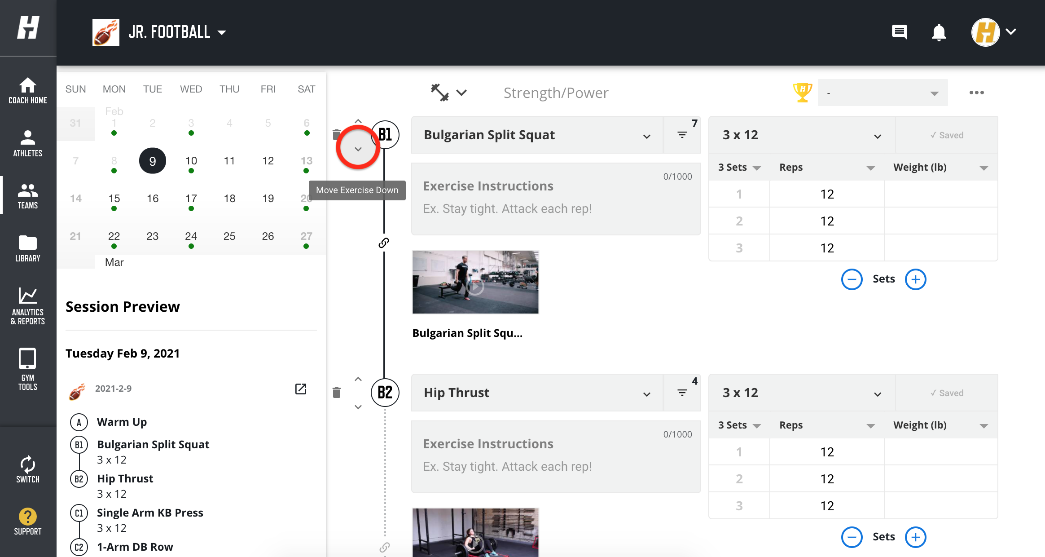Viewport: 1045px width, 557px height.
Task: Open the Athletes section
Action: [28, 143]
